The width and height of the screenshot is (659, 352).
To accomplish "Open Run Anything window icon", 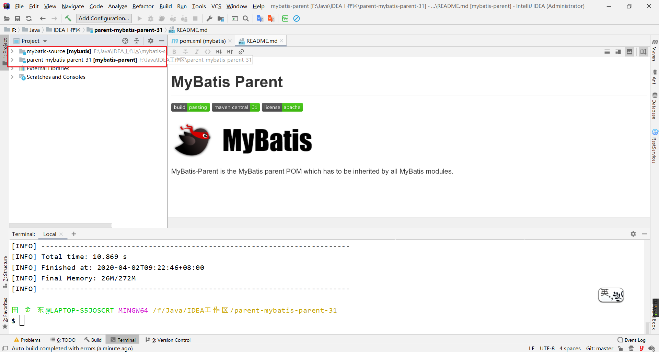I will pos(235,18).
